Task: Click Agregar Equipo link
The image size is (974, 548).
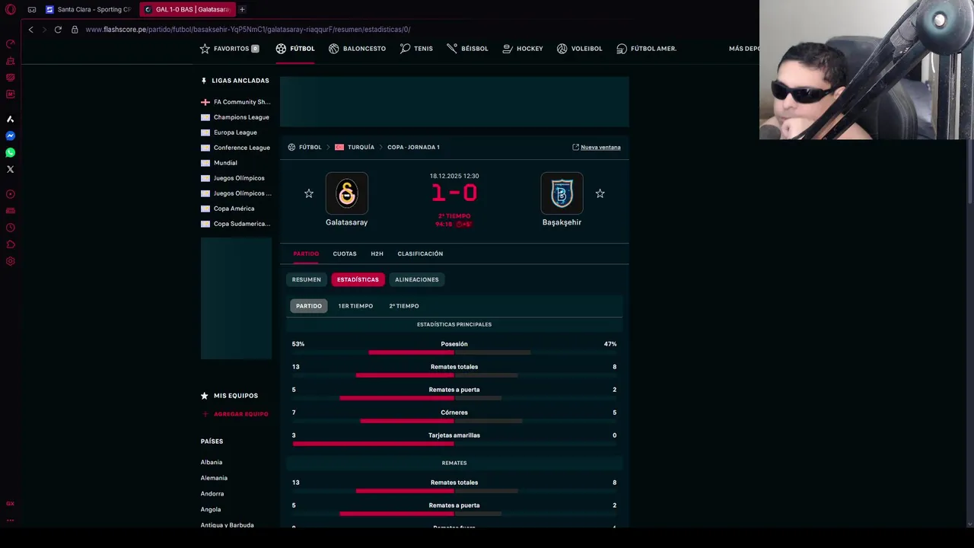Action: 235,414
